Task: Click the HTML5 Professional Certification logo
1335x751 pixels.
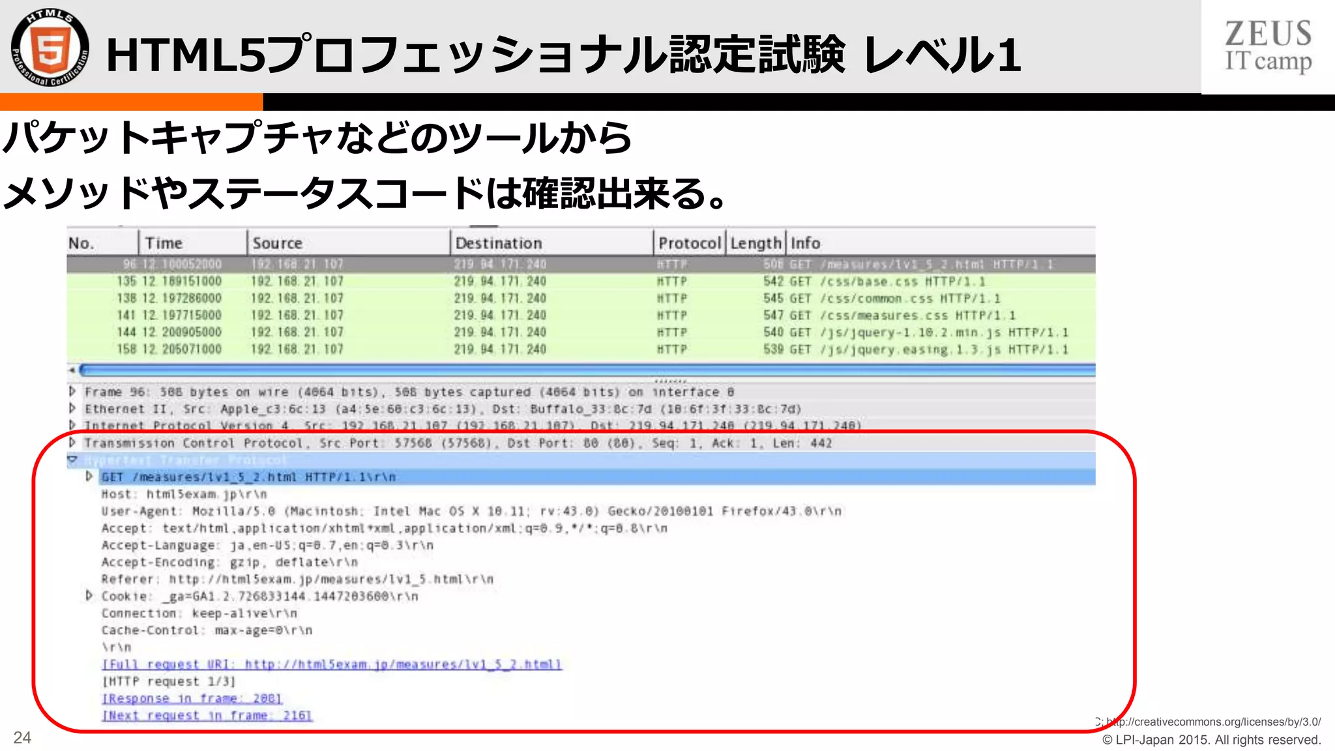Action: point(50,48)
